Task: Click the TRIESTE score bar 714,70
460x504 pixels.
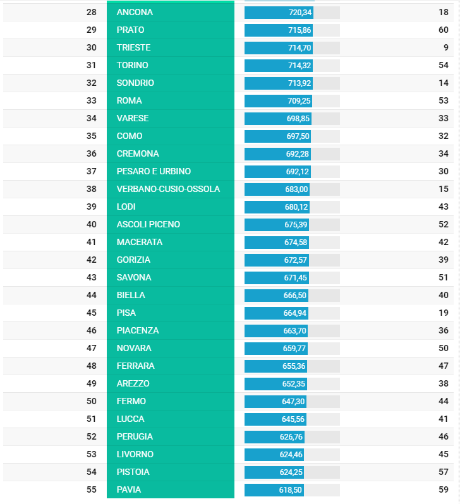Action: 279,48
